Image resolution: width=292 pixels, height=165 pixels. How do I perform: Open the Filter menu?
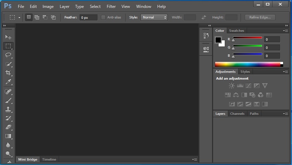111,6
